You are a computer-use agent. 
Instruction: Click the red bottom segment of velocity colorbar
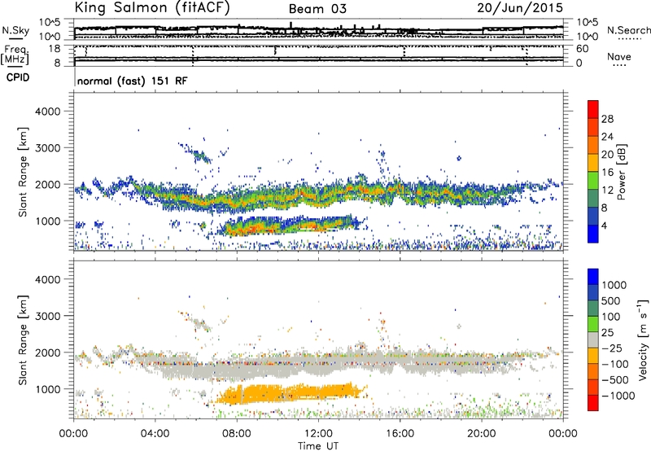[x=593, y=403]
